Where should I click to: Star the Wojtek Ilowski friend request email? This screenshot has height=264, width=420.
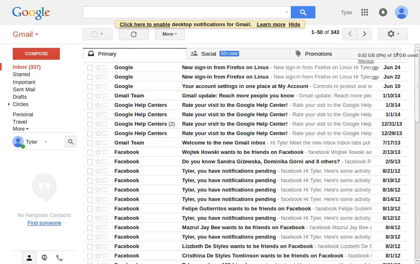[x=98, y=152]
